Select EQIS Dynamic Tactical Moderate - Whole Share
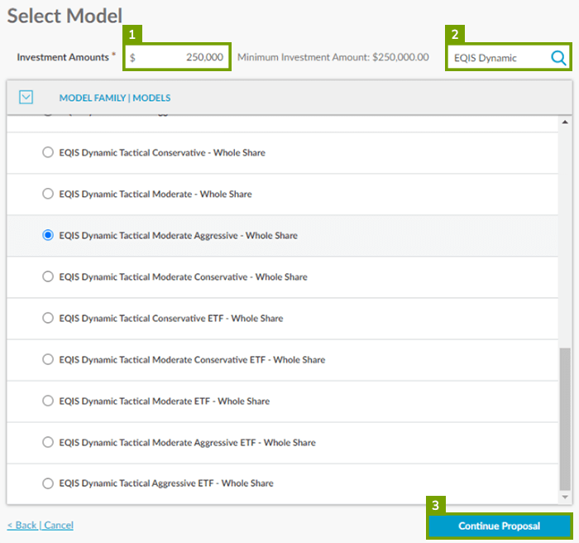This screenshot has width=579, height=543. tap(48, 194)
